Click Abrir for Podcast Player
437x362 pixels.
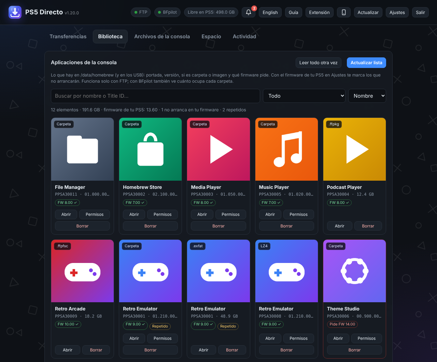pyautogui.click(x=340, y=226)
